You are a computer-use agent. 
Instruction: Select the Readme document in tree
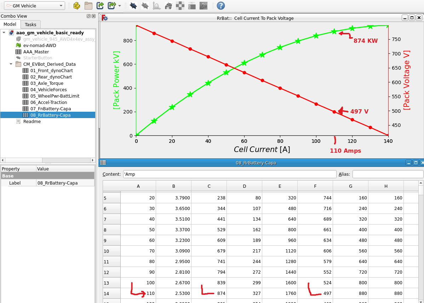(32, 122)
